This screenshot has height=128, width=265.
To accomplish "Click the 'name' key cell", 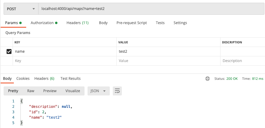I will [x=65, y=52].
